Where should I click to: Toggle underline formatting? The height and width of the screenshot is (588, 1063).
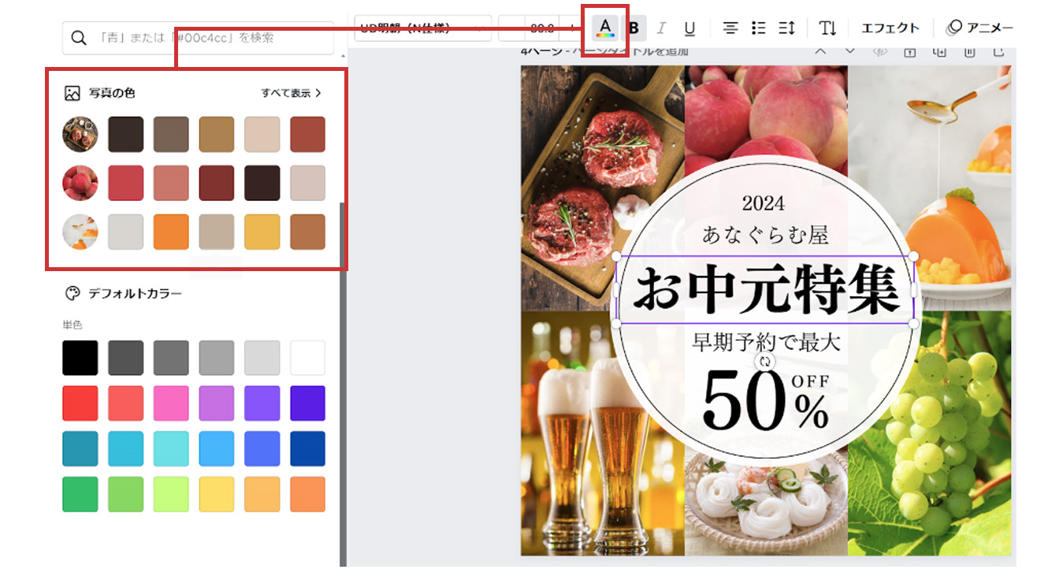click(689, 28)
